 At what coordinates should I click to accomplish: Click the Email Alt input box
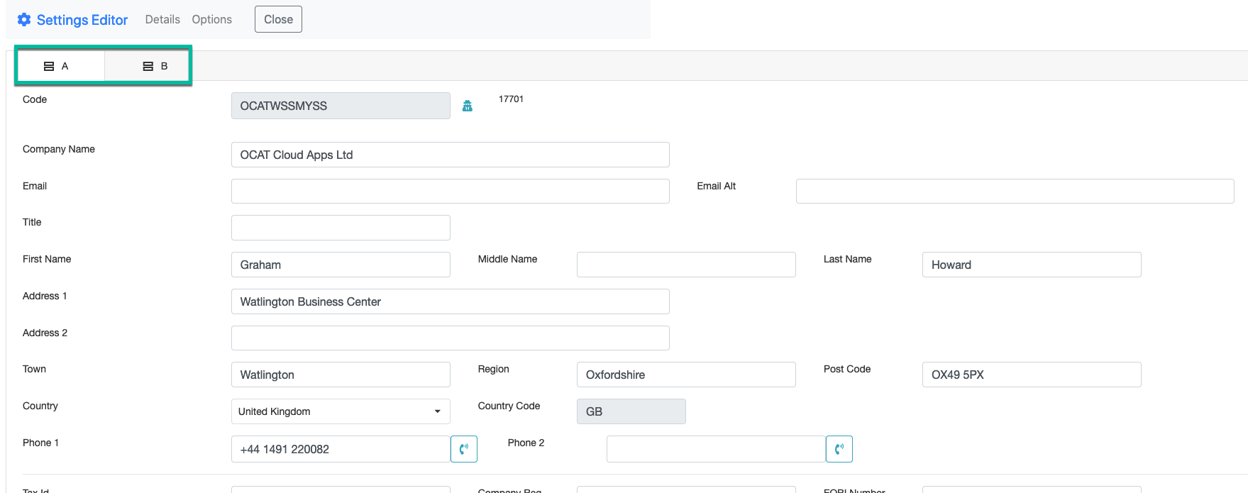coord(1015,192)
